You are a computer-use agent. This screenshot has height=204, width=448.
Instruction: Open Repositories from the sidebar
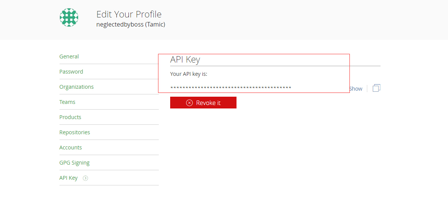pyautogui.click(x=75, y=132)
